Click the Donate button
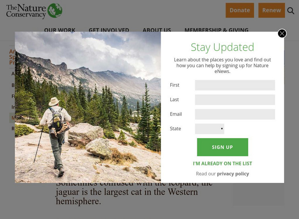The width and height of the screenshot is (299, 219). pyautogui.click(x=240, y=10)
